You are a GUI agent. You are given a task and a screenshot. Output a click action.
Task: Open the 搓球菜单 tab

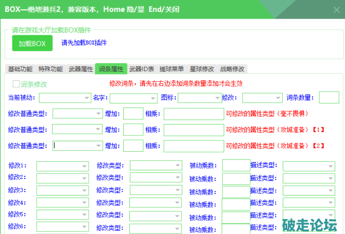click(171, 69)
